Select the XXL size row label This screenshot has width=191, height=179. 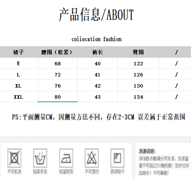(x=18, y=97)
